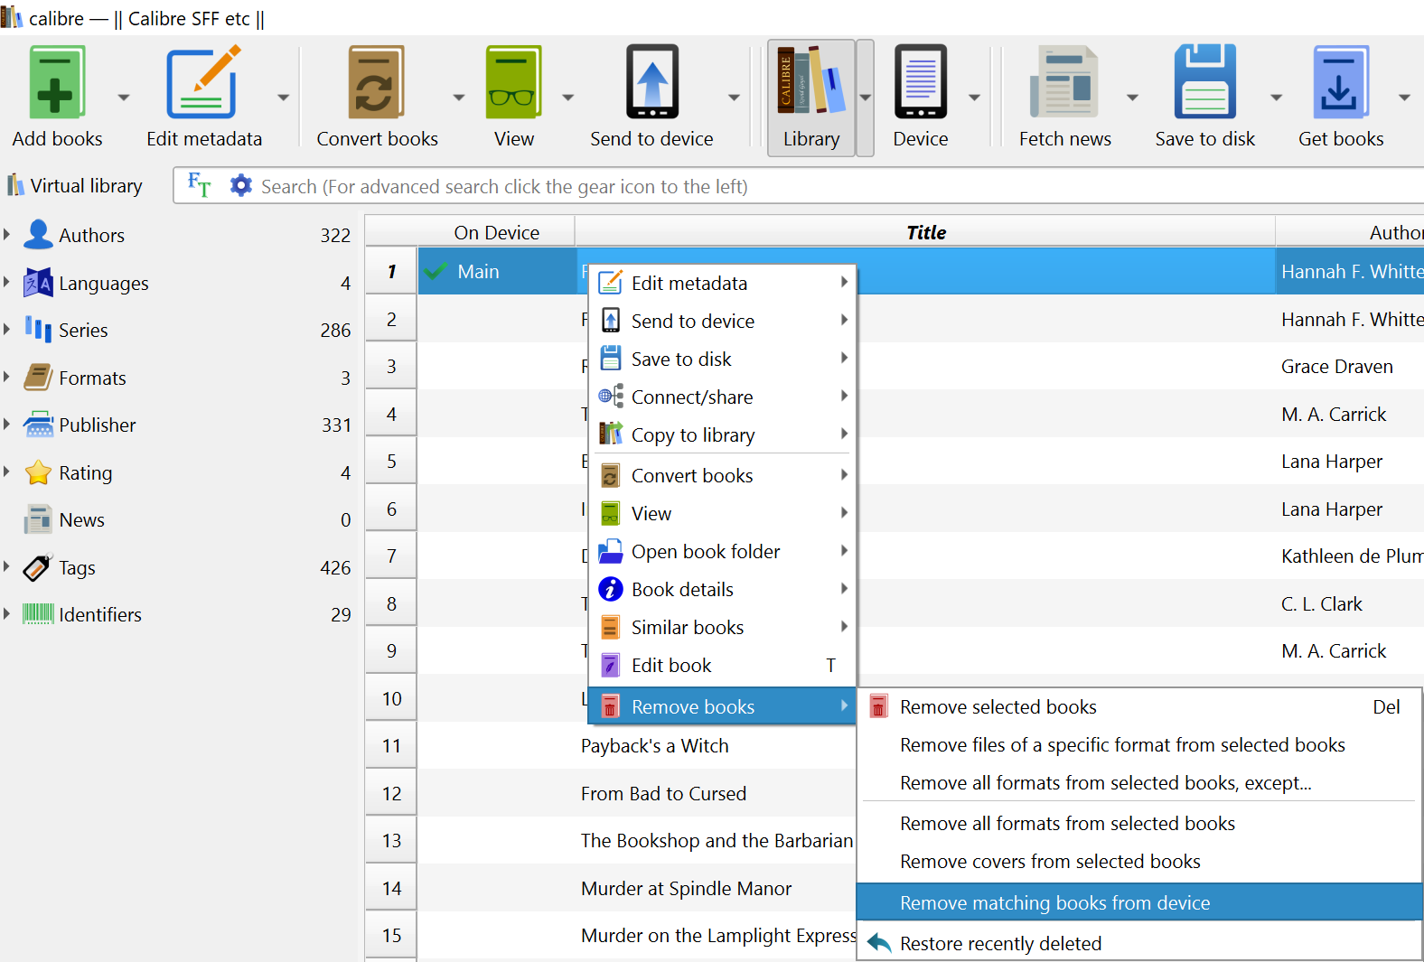Viewport: 1424px width, 962px height.
Task: Choose Convert books in context menu
Action: [722, 475]
